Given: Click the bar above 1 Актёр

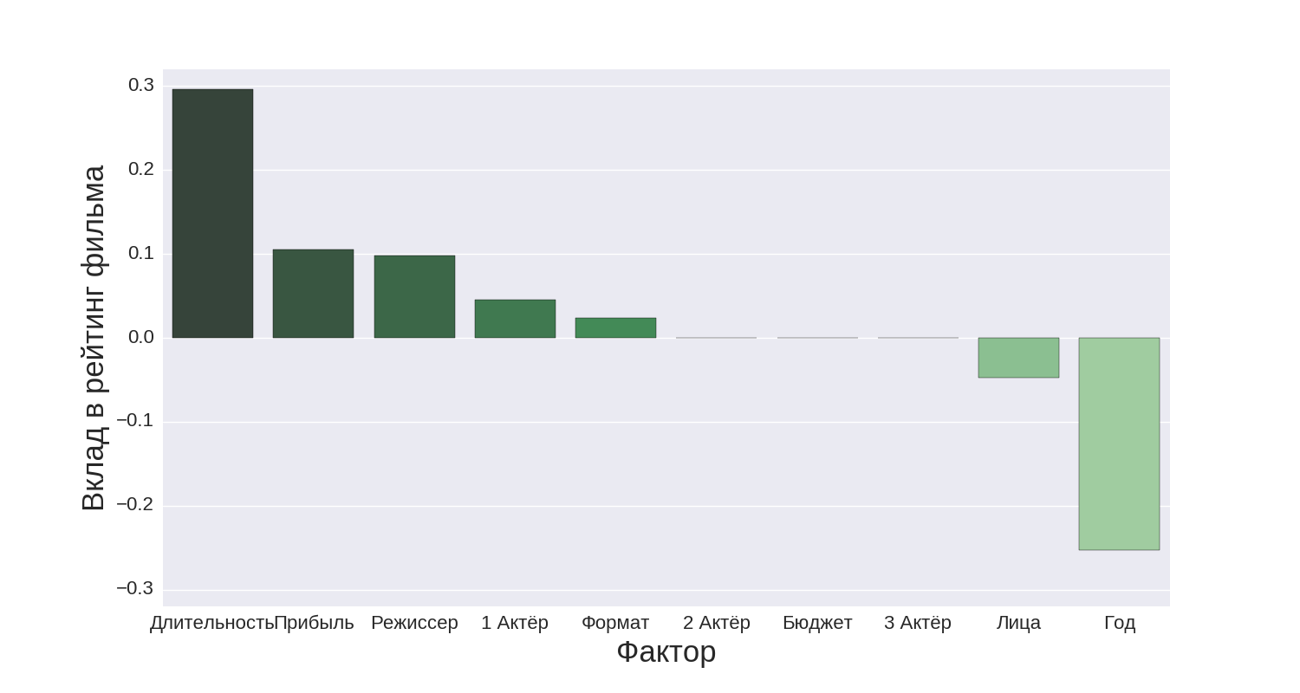Looking at the screenshot, I should tap(515, 319).
